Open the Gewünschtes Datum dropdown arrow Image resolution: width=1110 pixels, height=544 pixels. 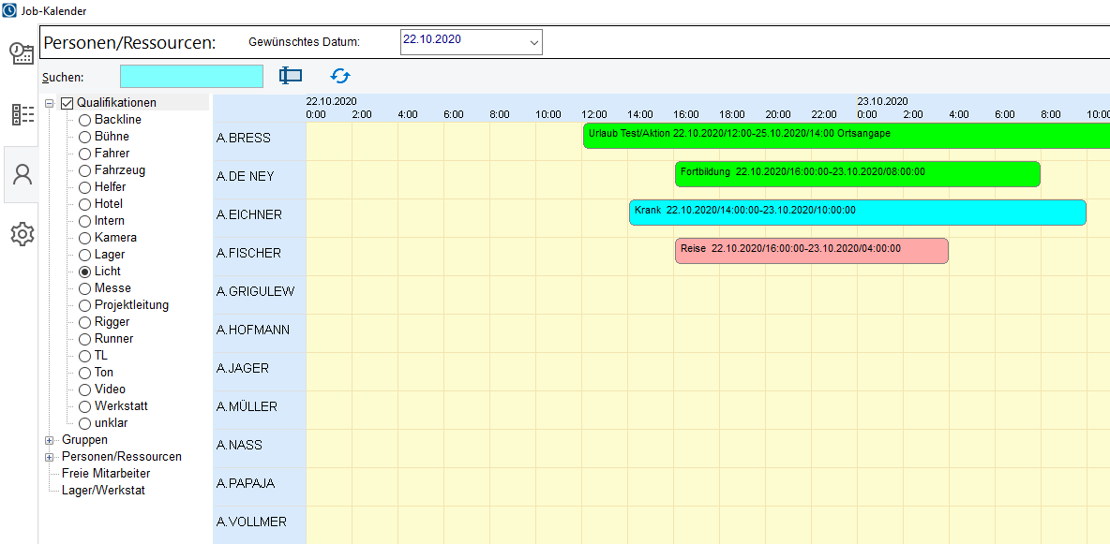tap(533, 42)
